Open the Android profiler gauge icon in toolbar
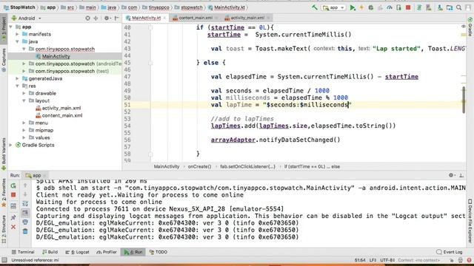 click(x=390, y=7)
